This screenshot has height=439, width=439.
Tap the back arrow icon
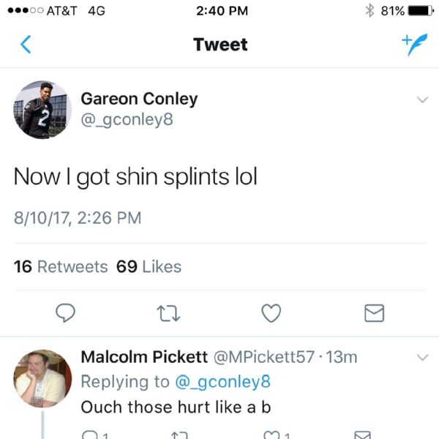(x=26, y=45)
